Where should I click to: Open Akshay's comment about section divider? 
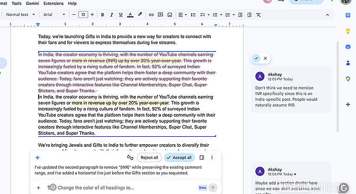pyautogui.click(x=291, y=178)
